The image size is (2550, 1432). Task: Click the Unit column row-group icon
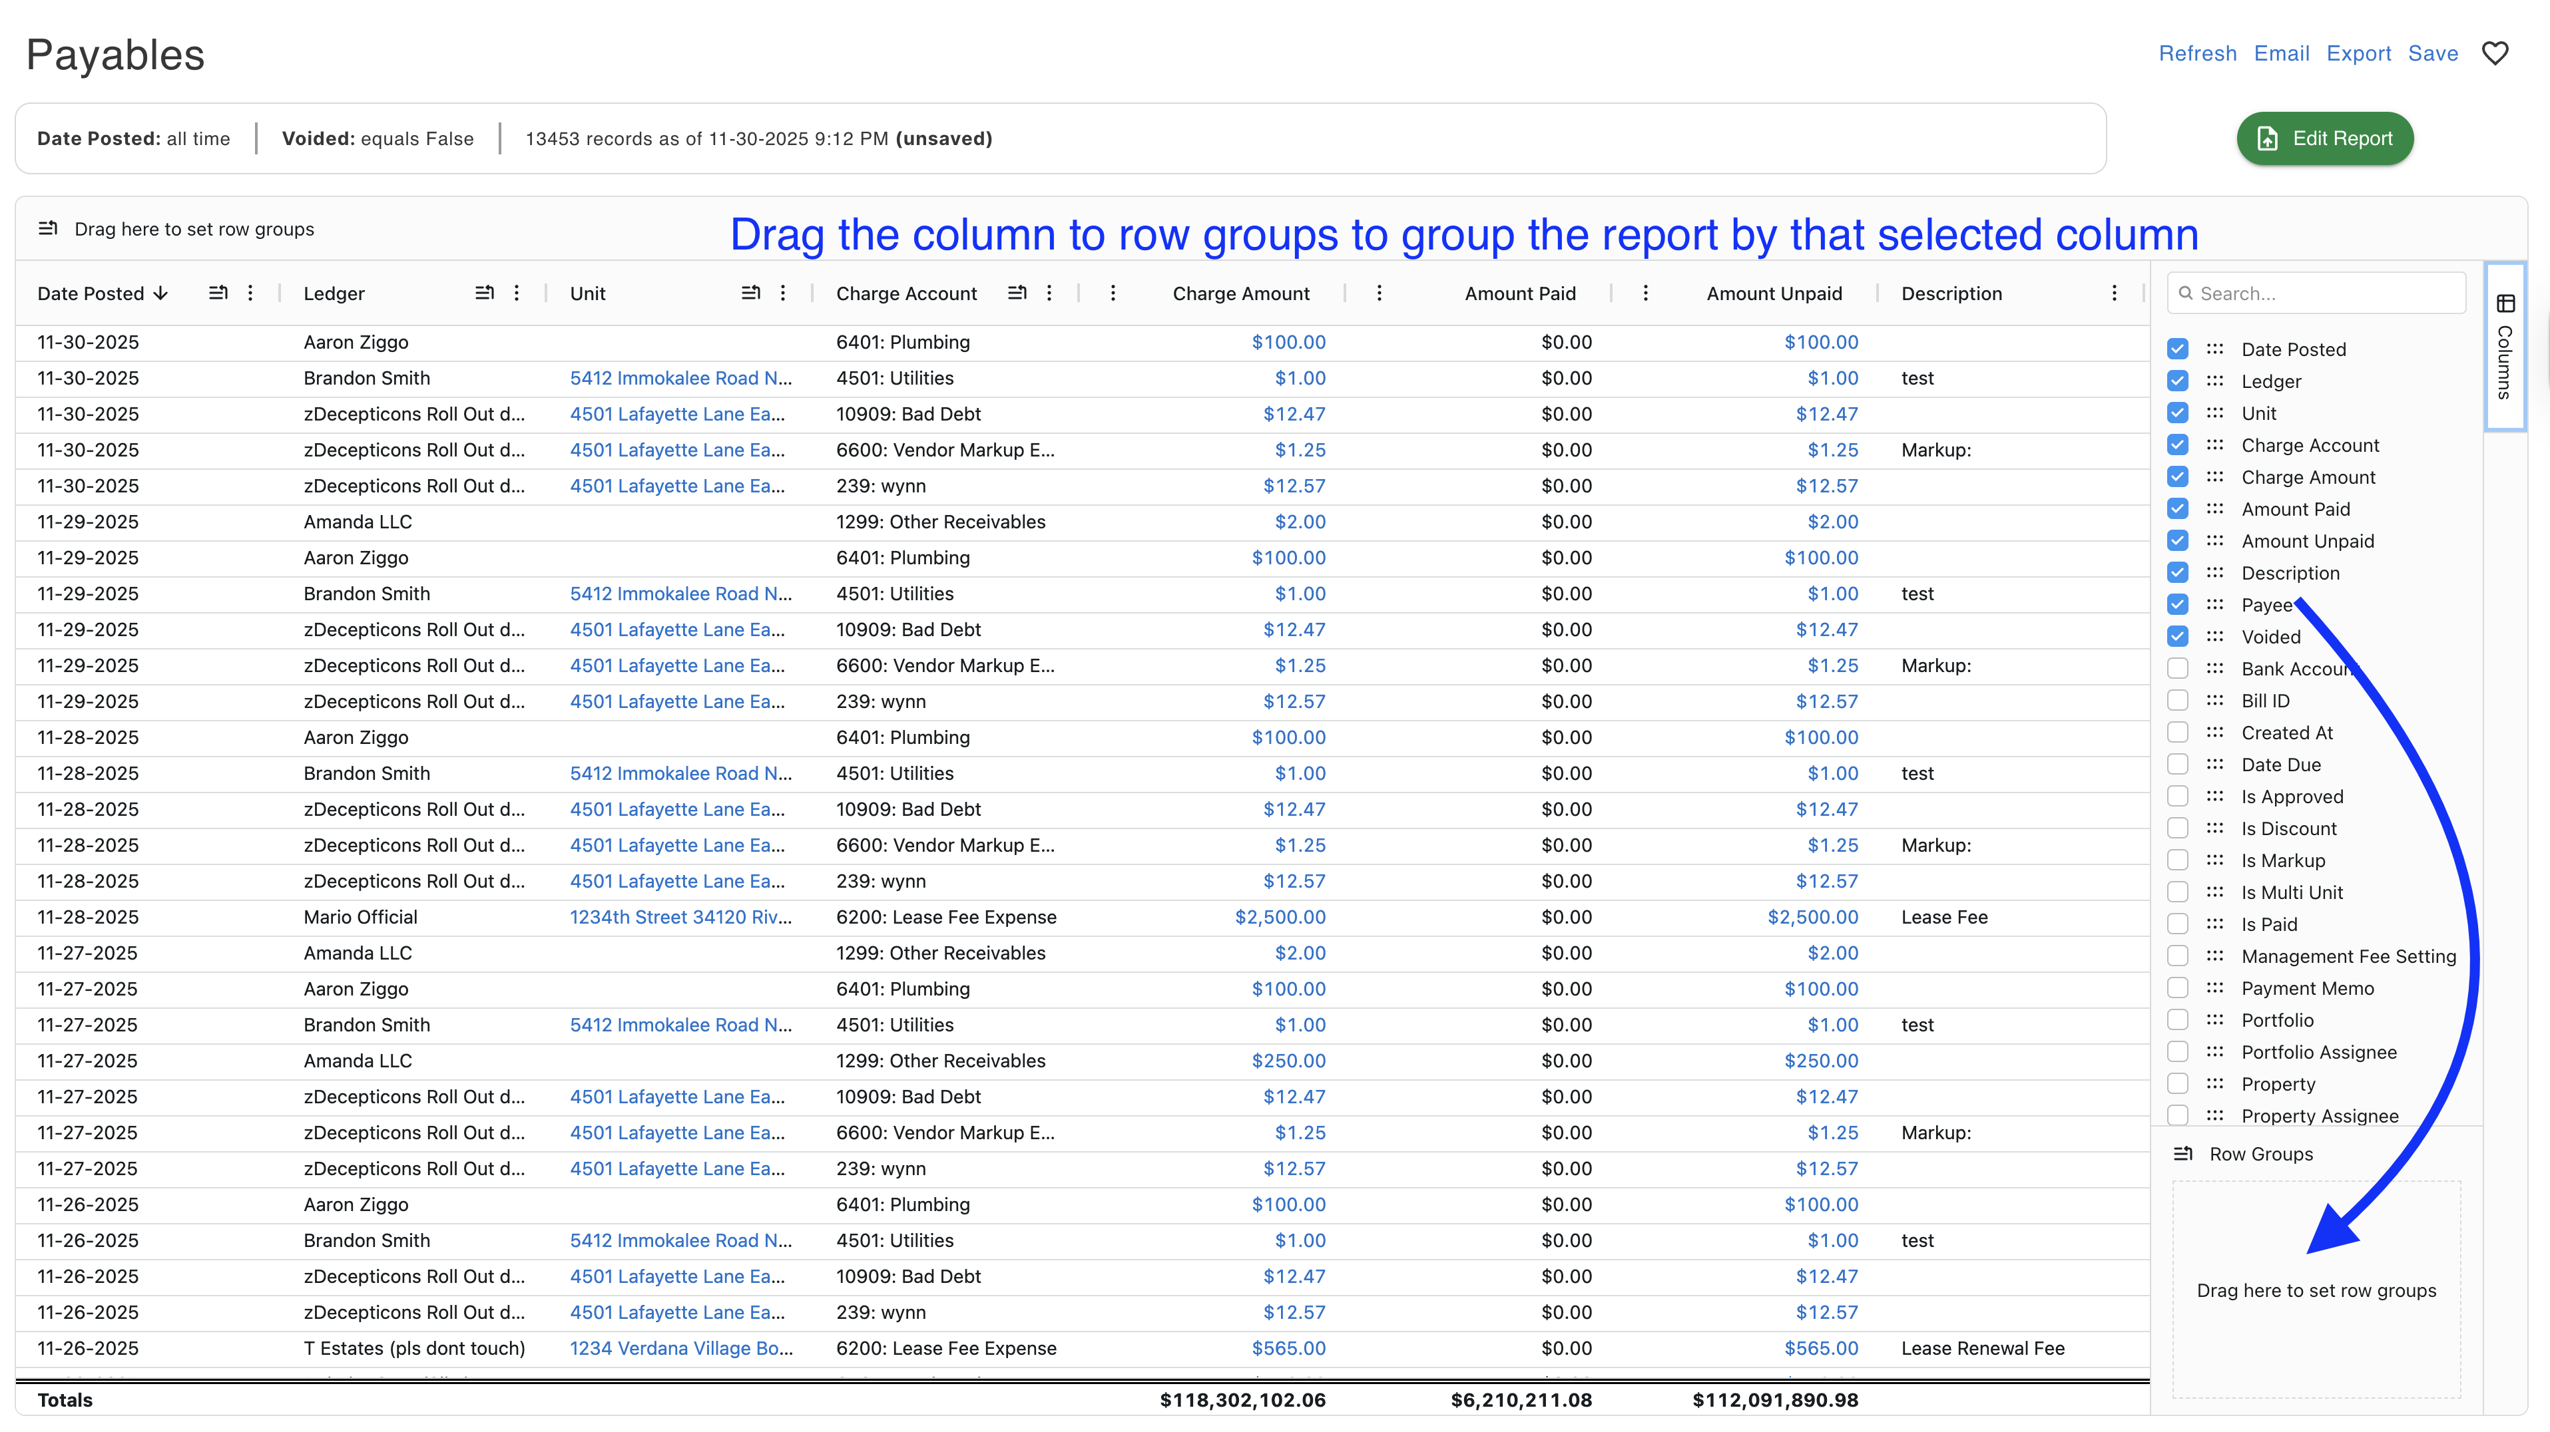pyautogui.click(x=750, y=293)
